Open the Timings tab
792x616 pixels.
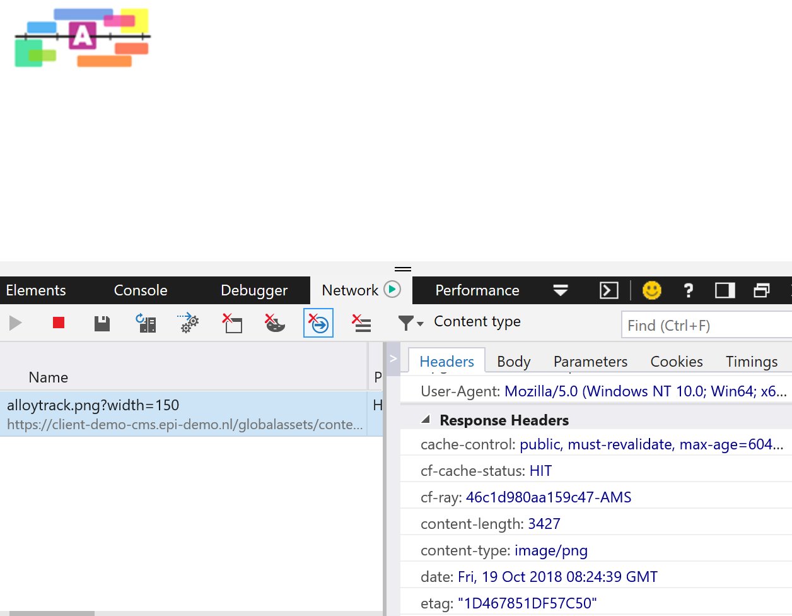pos(751,362)
